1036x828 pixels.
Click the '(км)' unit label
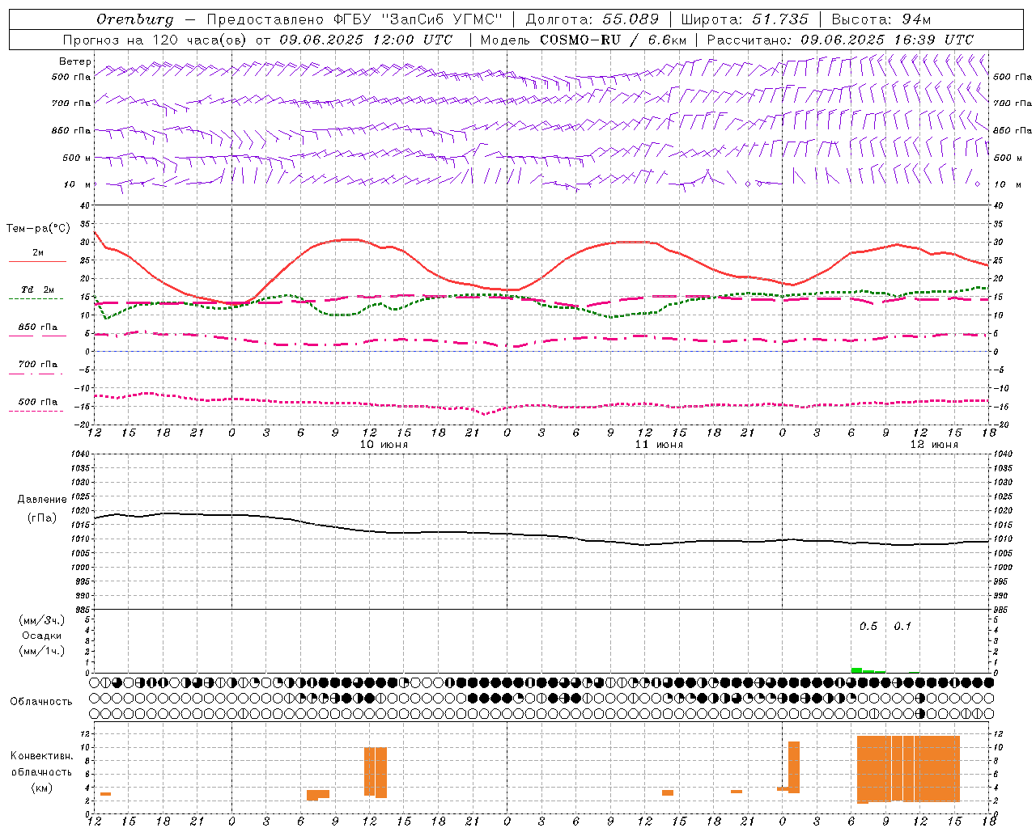pyautogui.click(x=41, y=787)
